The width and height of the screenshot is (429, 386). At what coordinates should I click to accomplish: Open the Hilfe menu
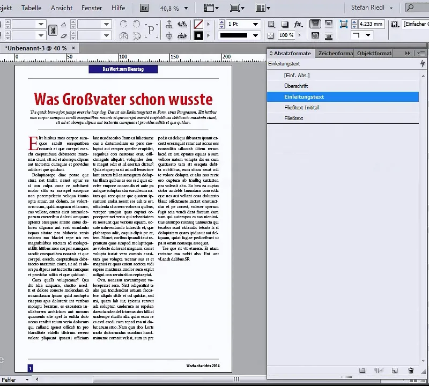point(118,8)
